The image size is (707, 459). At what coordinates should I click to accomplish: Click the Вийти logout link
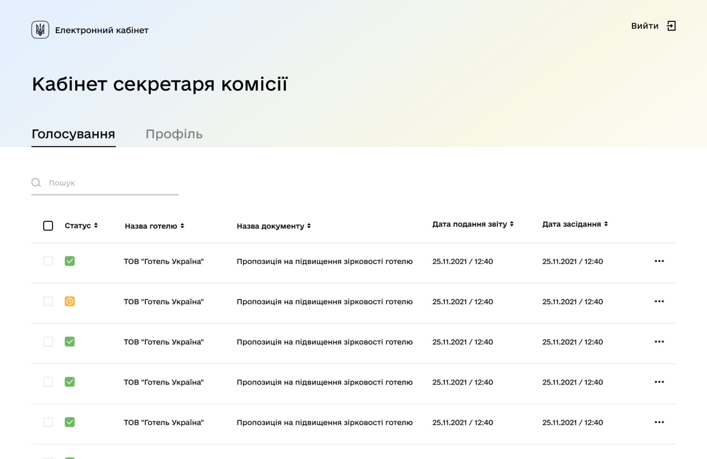click(x=644, y=26)
